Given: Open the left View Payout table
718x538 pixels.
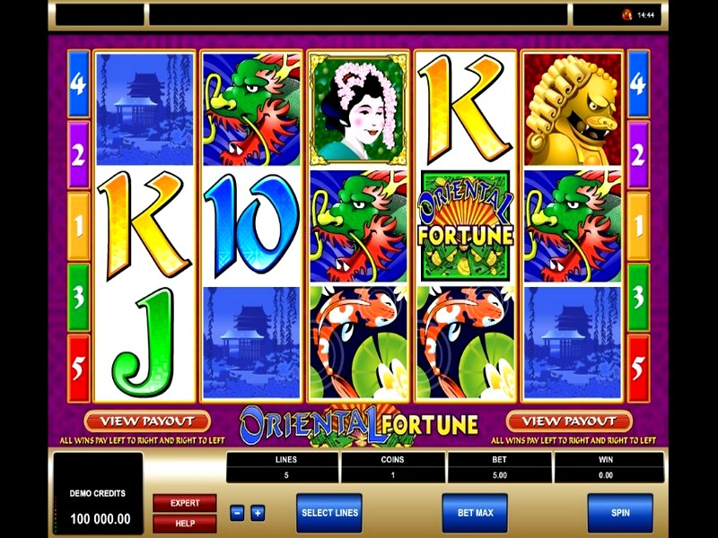Looking at the screenshot, I should point(147,421).
